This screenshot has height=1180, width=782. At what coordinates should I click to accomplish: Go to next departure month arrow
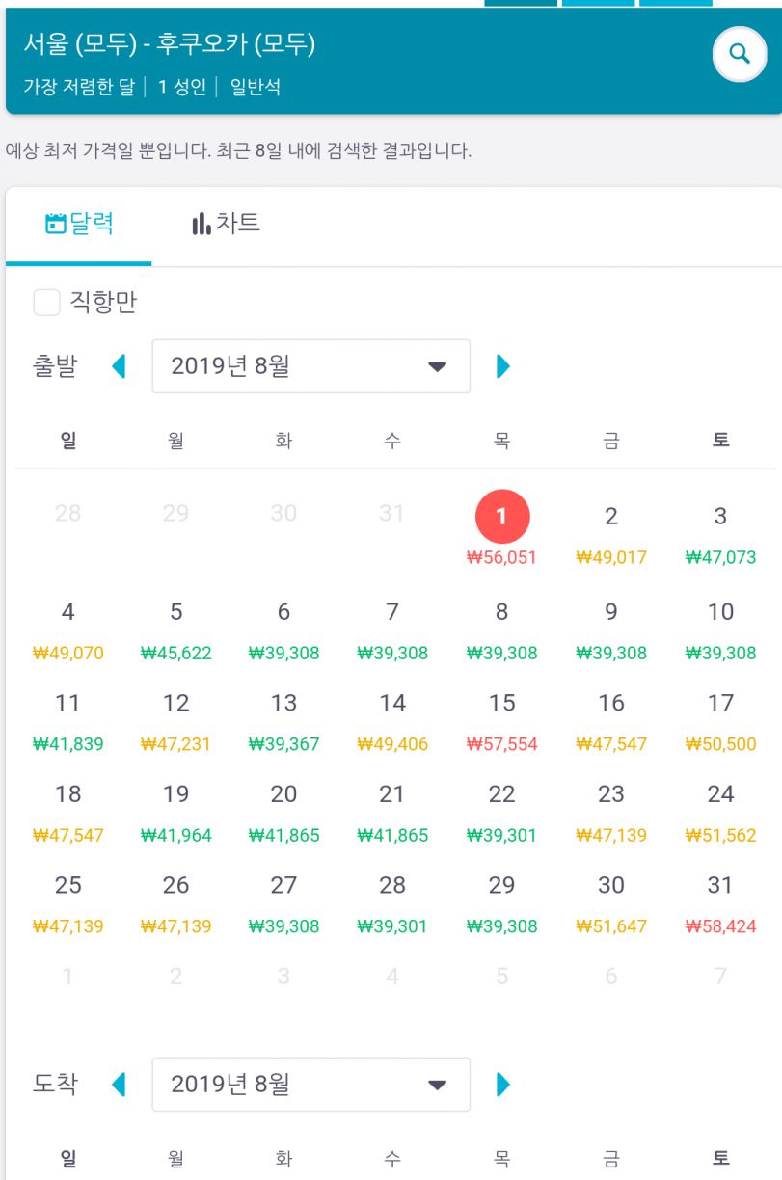click(502, 366)
